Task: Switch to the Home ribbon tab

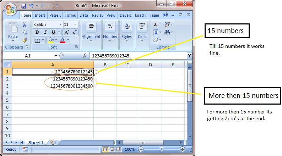Action: click(26, 16)
